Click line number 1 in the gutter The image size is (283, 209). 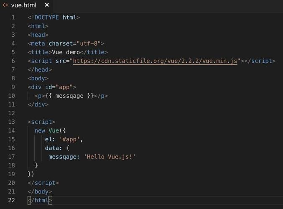point(13,18)
